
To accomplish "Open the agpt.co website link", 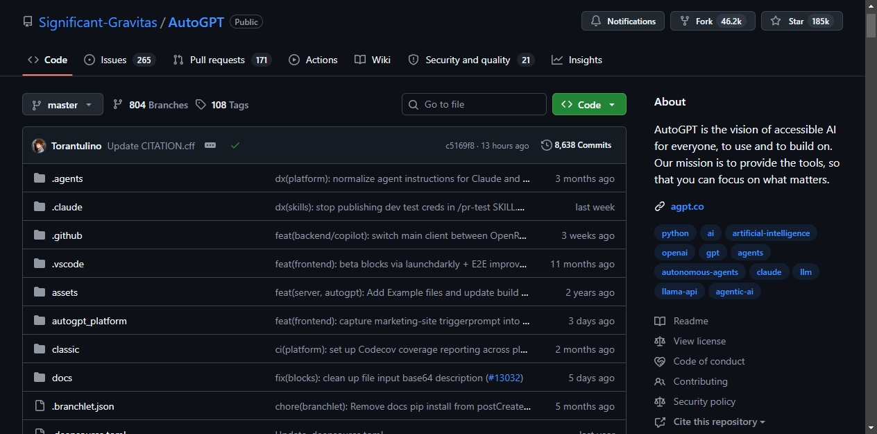I will pos(687,206).
